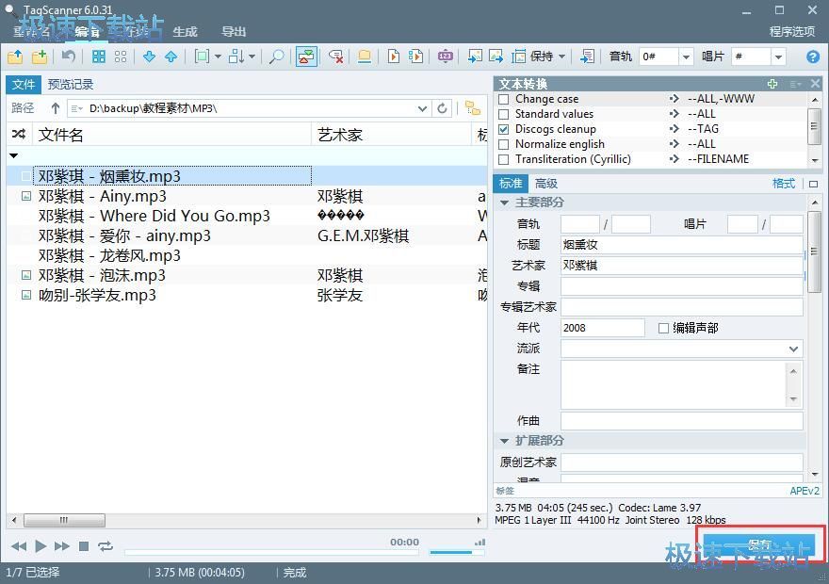Open the 流派 genre dropdown

pyautogui.click(x=793, y=349)
